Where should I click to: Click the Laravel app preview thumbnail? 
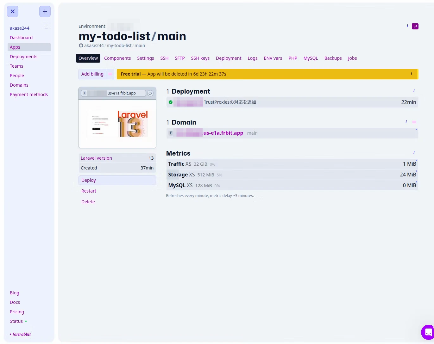[x=117, y=124]
